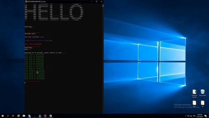Switch ENG input language indicator

click(194, 116)
